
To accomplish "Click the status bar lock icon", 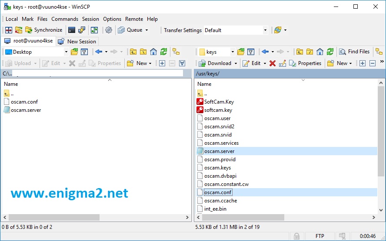I will pos(296,236).
